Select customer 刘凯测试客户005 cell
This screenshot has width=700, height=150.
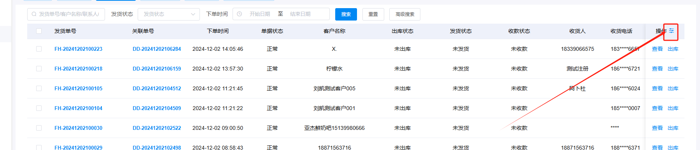click(x=334, y=88)
